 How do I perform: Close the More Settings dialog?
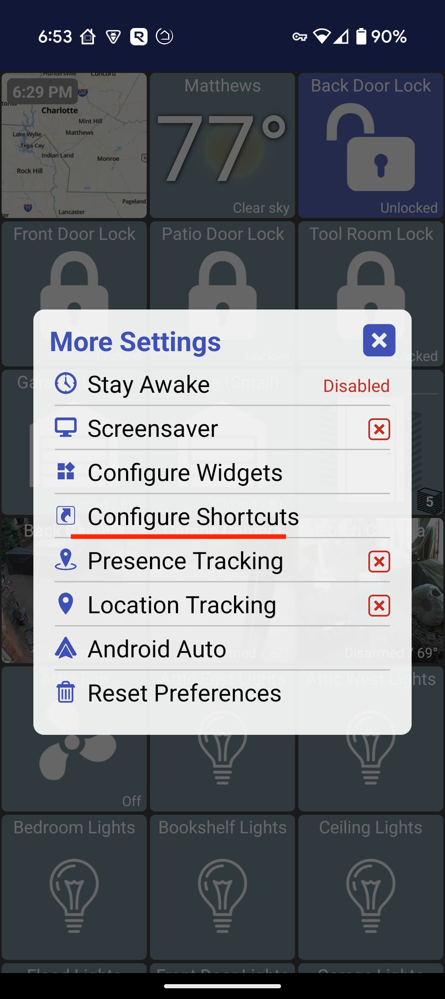point(379,340)
